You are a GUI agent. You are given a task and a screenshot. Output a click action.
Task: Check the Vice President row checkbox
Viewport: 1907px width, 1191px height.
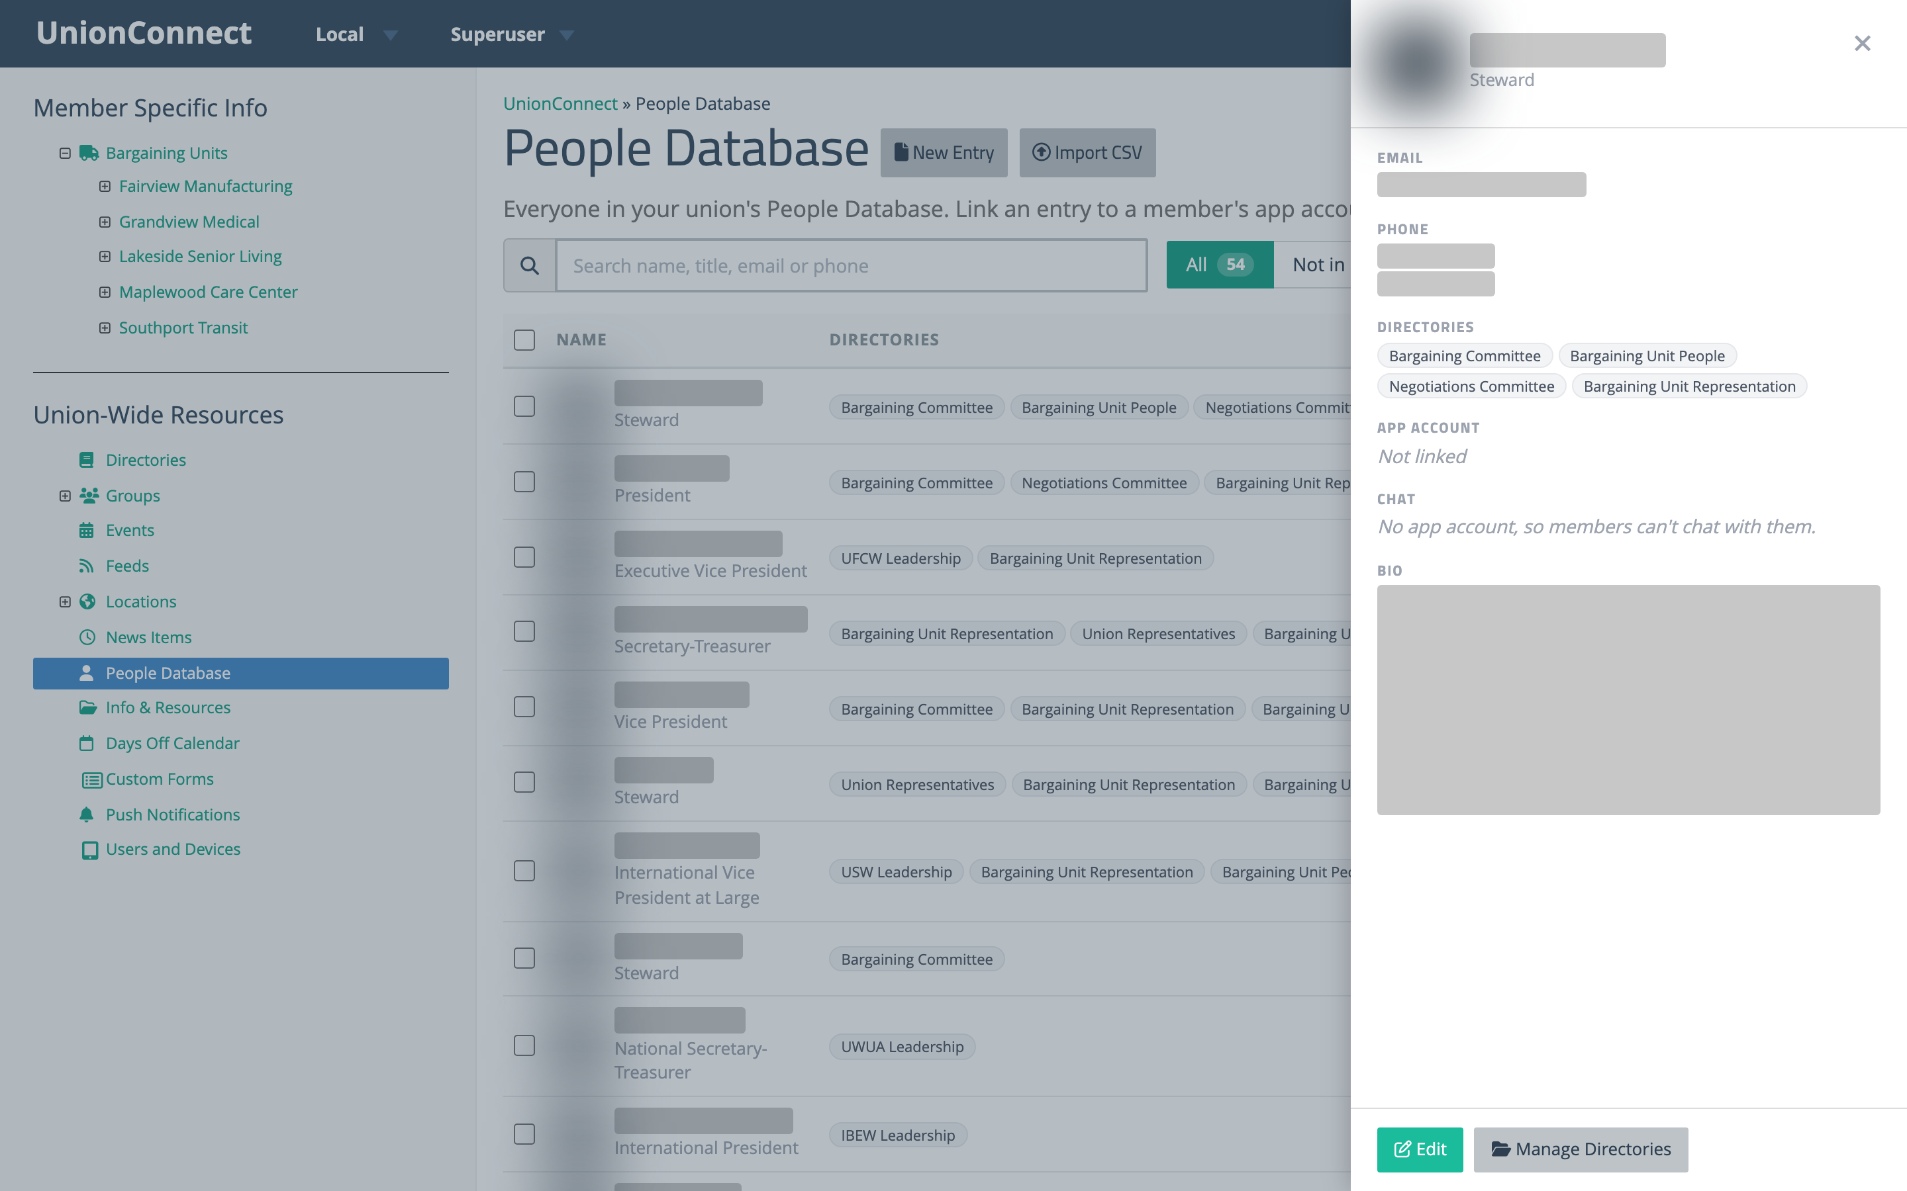[524, 707]
